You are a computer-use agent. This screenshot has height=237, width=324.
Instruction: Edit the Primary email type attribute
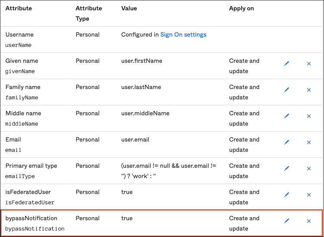pyautogui.click(x=286, y=169)
